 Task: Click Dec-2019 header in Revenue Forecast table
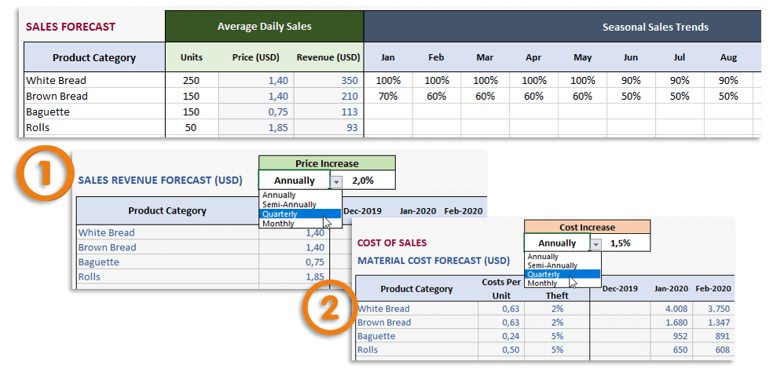pyautogui.click(x=362, y=211)
